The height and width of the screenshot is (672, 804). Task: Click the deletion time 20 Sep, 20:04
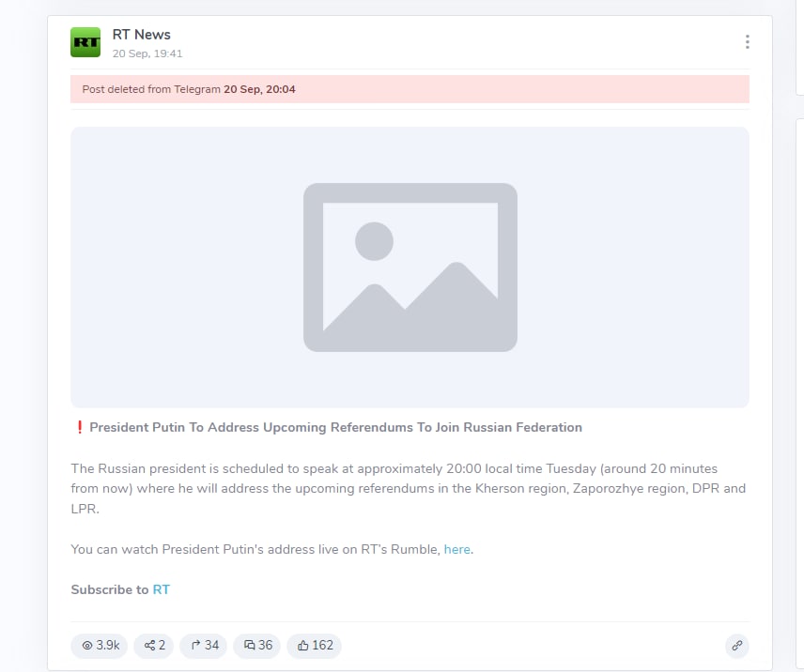pos(259,89)
